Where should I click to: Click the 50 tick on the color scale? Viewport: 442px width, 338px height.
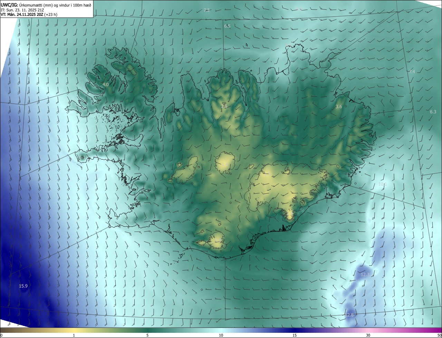pos(439,335)
